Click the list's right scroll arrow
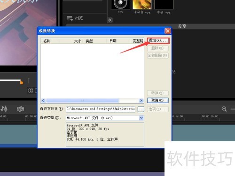 [x=141, y=100]
